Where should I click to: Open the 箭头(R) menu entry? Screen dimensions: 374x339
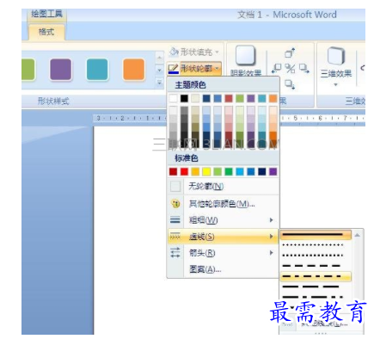(223, 253)
